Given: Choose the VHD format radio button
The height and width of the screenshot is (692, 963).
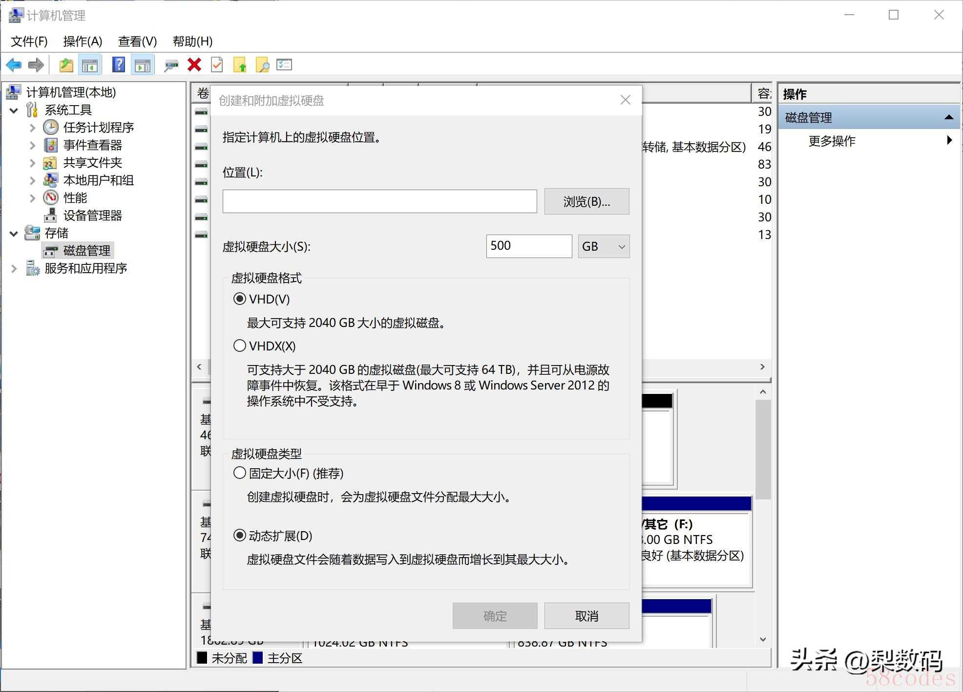Looking at the screenshot, I should pos(240,299).
